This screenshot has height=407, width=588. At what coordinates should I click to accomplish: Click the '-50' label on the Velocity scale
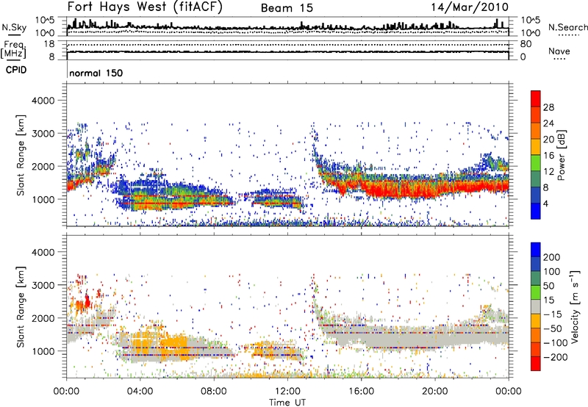click(x=553, y=328)
